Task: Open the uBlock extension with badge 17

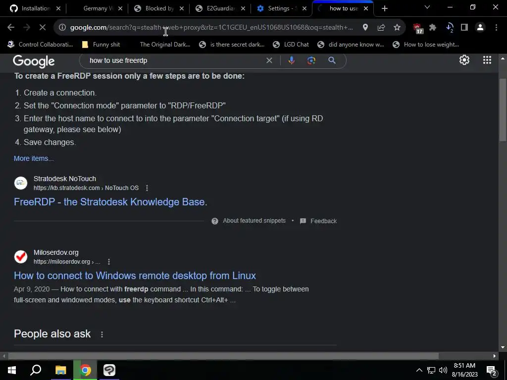Action: pos(418,28)
